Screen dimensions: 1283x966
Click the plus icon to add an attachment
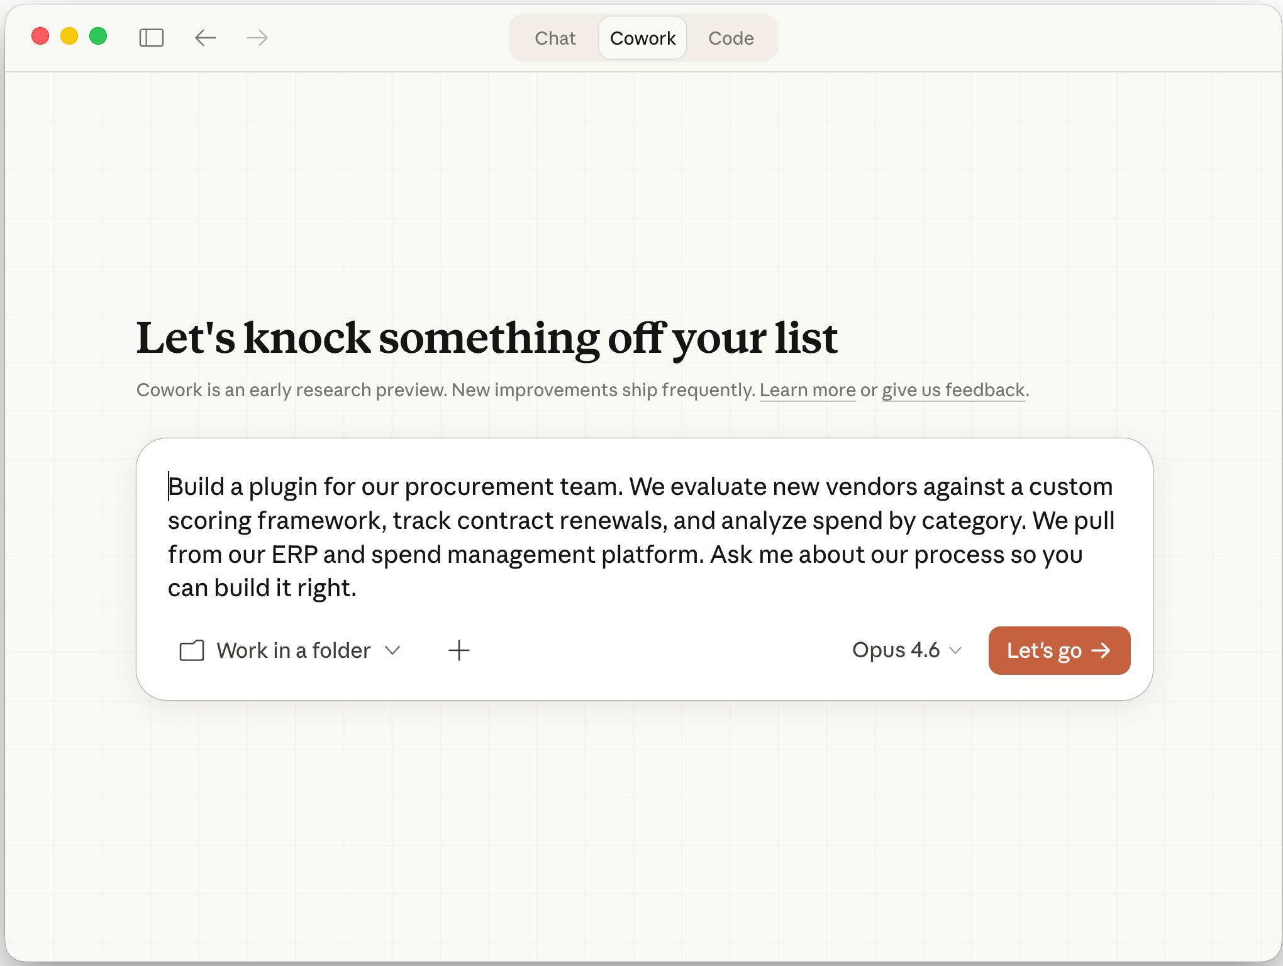[x=459, y=650]
